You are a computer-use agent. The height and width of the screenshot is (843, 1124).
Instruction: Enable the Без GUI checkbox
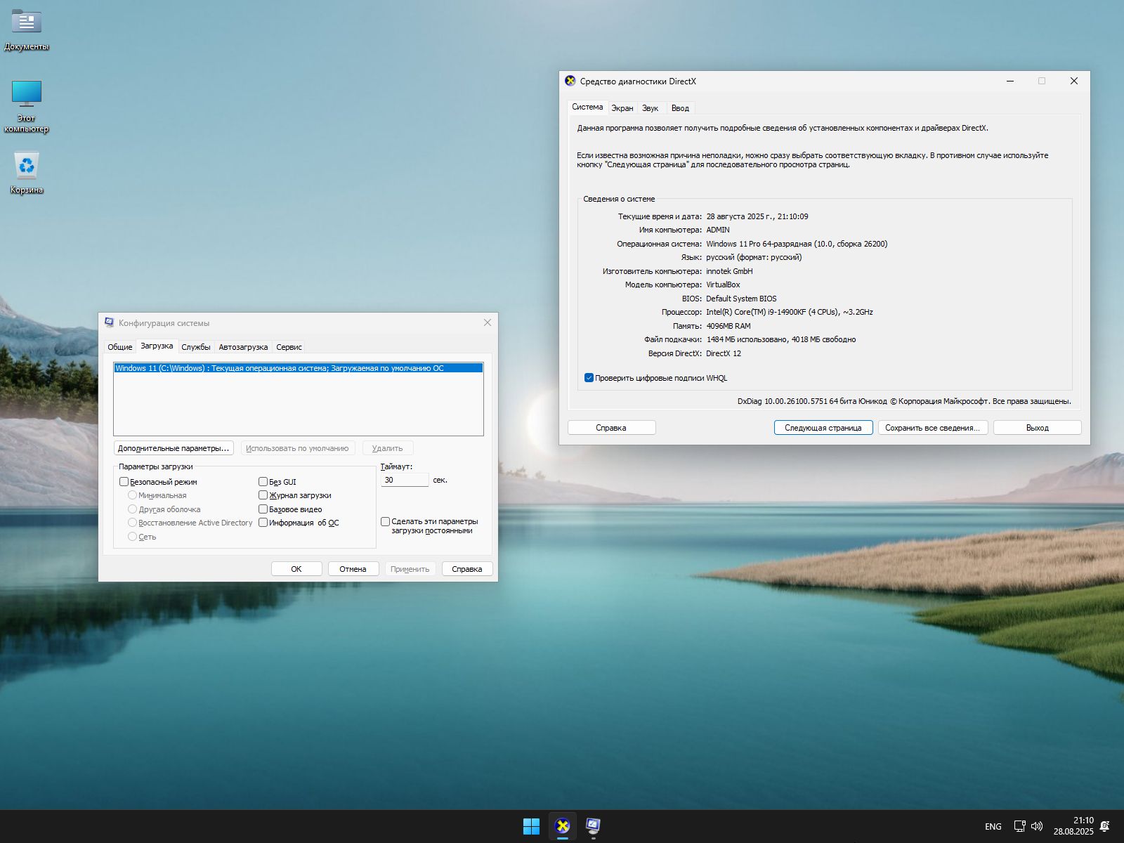click(263, 482)
